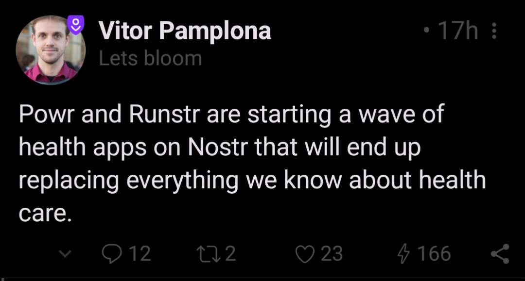Click the word Runstr in the post
The image size is (525, 281).
(164, 114)
